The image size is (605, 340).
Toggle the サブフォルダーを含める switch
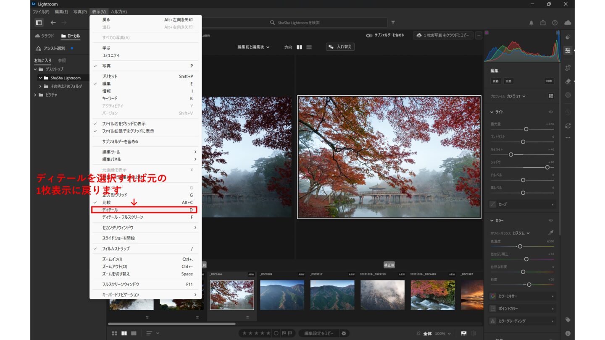(x=369, y=36)
